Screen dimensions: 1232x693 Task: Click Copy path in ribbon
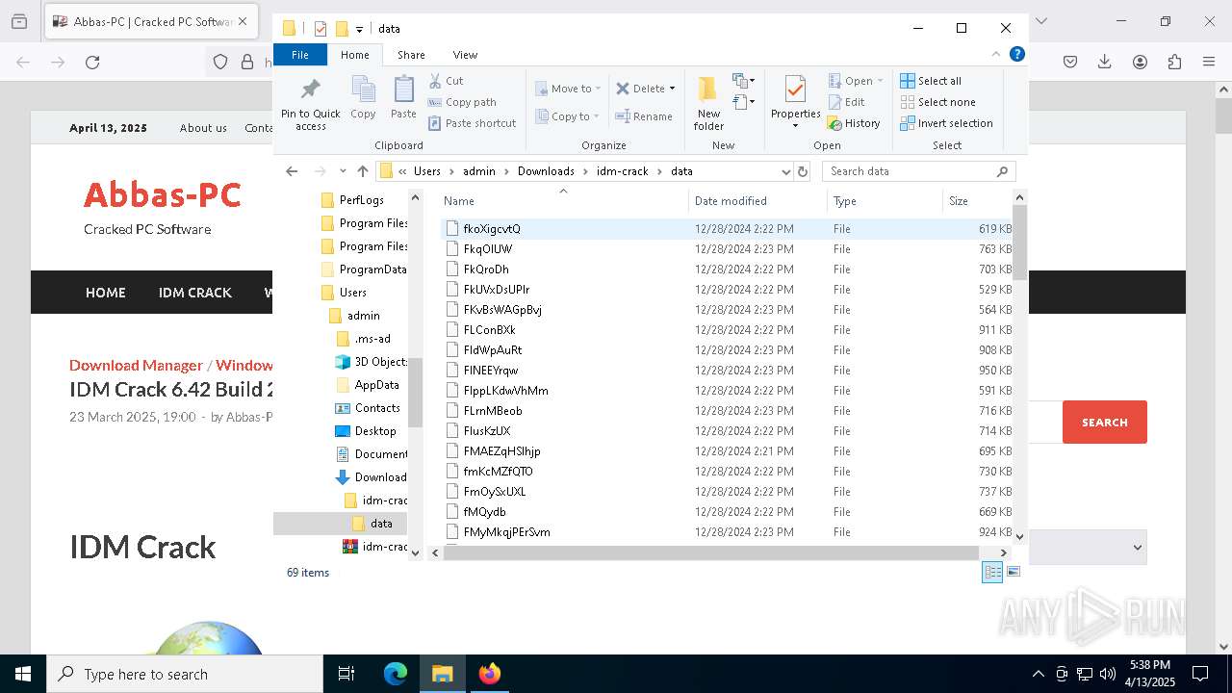point(462,102)
